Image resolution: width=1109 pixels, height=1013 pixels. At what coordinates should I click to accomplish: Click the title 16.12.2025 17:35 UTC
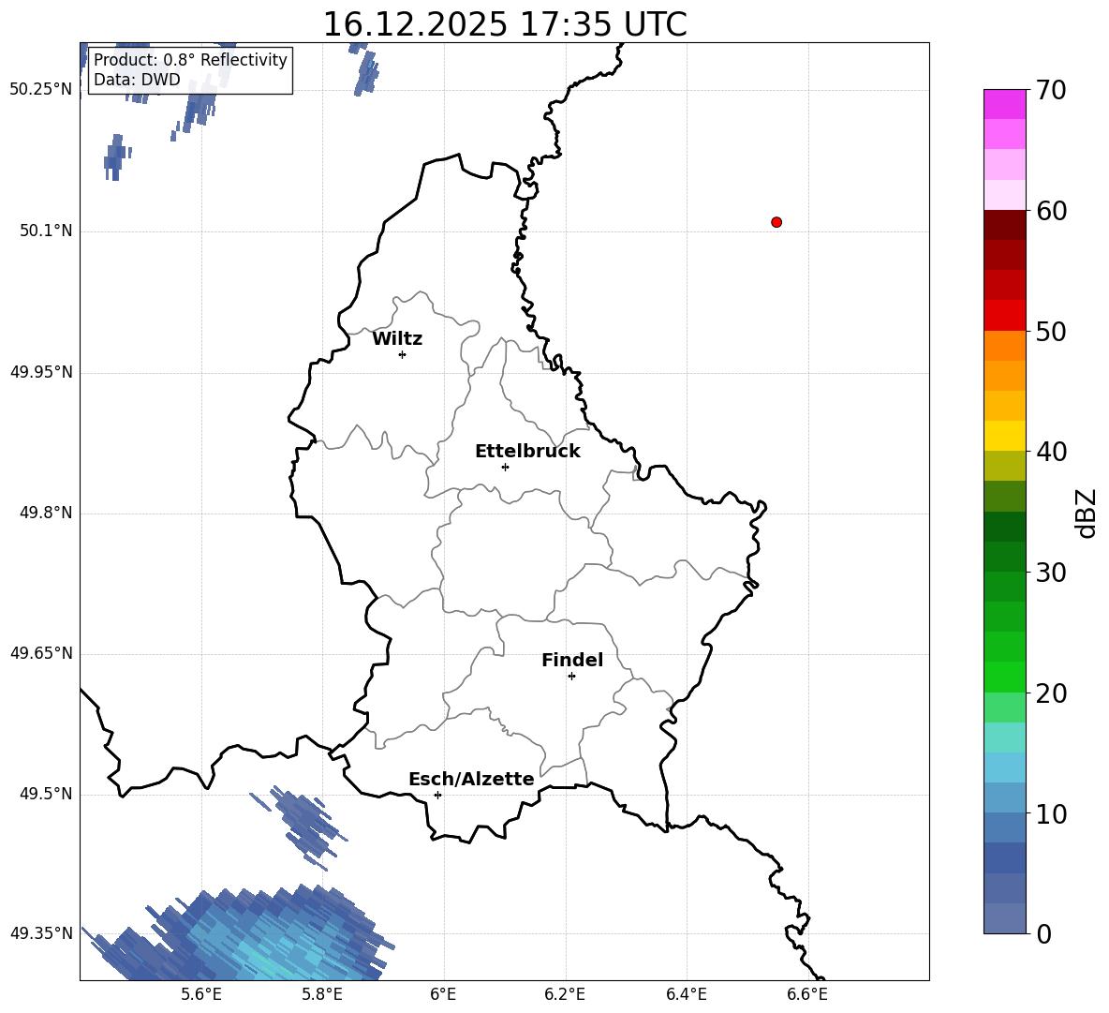[505, 24]
